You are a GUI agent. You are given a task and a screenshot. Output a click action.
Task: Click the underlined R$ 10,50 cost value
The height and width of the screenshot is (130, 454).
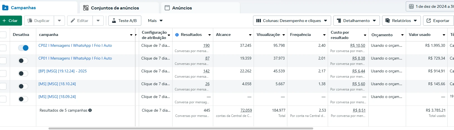point(358,45)
